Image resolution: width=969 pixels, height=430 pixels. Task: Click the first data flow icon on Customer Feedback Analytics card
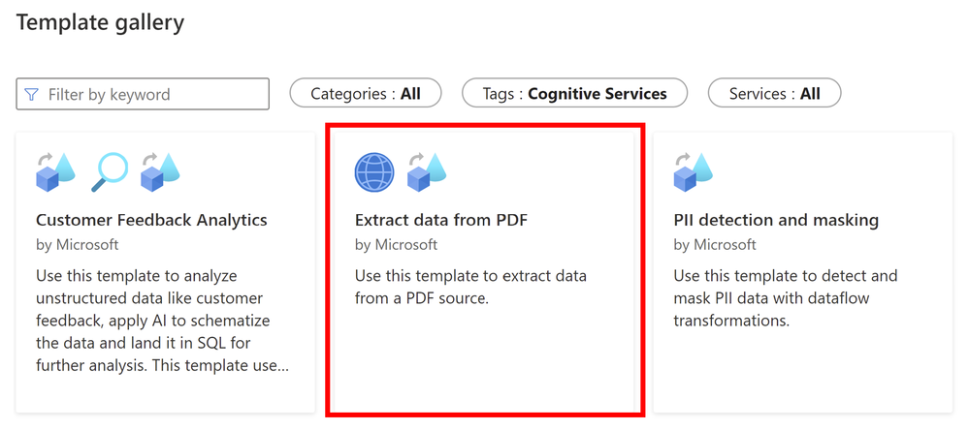(55, 172)
